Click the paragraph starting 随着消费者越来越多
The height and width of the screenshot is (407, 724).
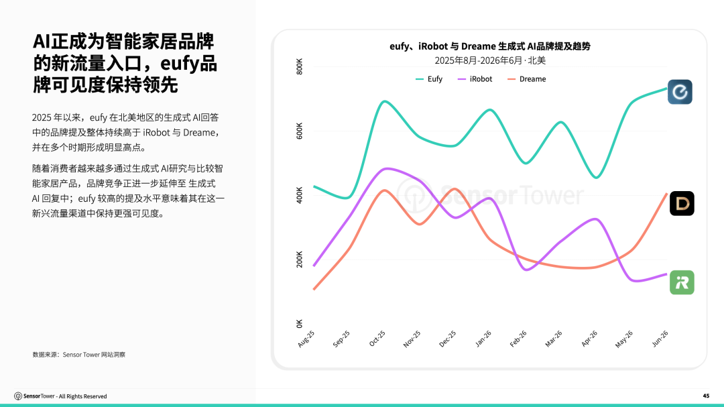click(x=128, y=191)
